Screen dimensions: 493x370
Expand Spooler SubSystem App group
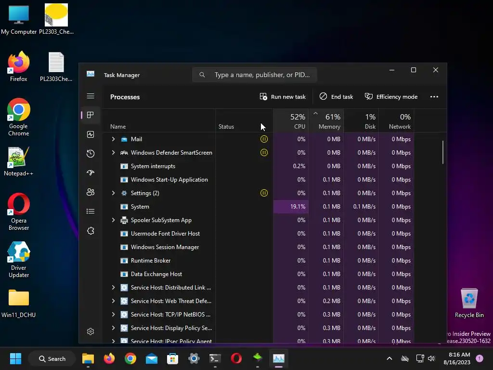coord(113,220)
